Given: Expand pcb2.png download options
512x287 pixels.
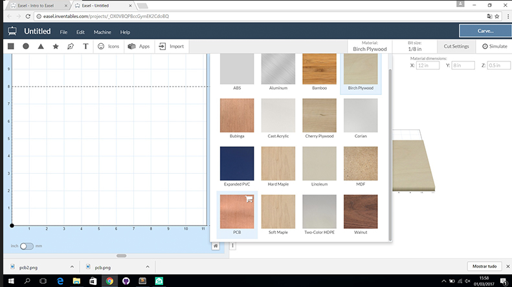Looking at the screenshot, I should click(x=72, y=267).
